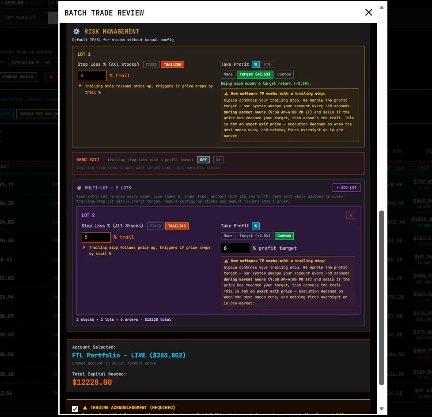This screenshot has height=417, width=432.
Task: Click the Multi-Lot target icon
Action: [79, 188]
